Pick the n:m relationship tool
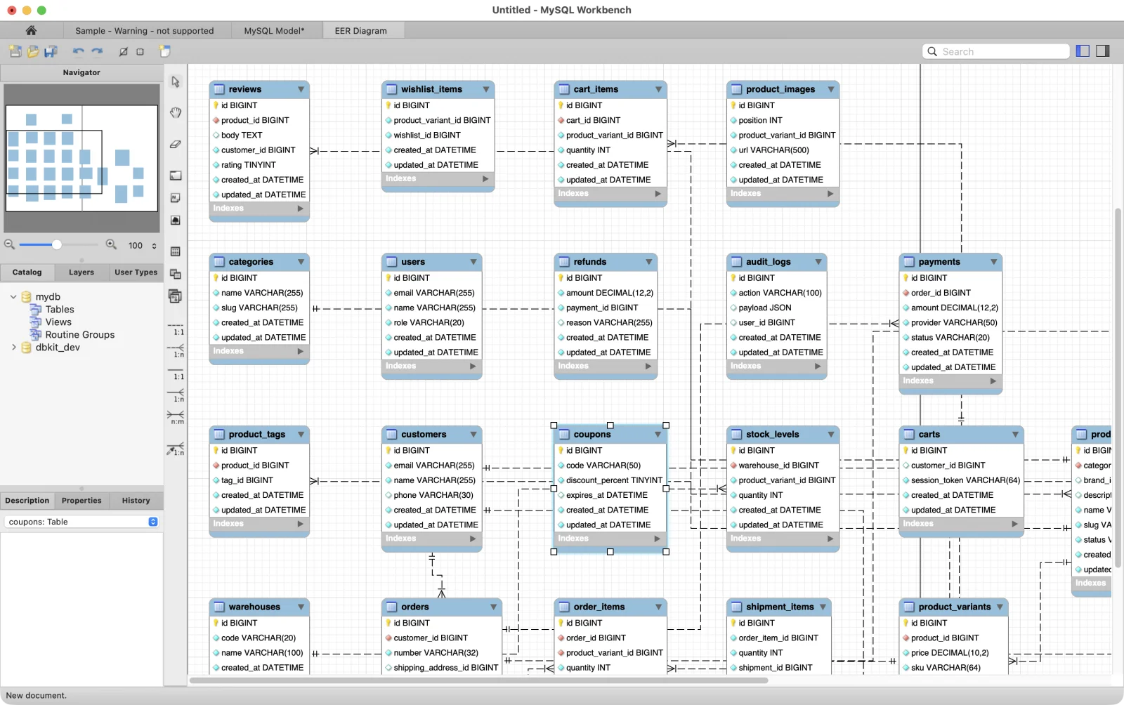1124x705 pixels. coord(176,417)
